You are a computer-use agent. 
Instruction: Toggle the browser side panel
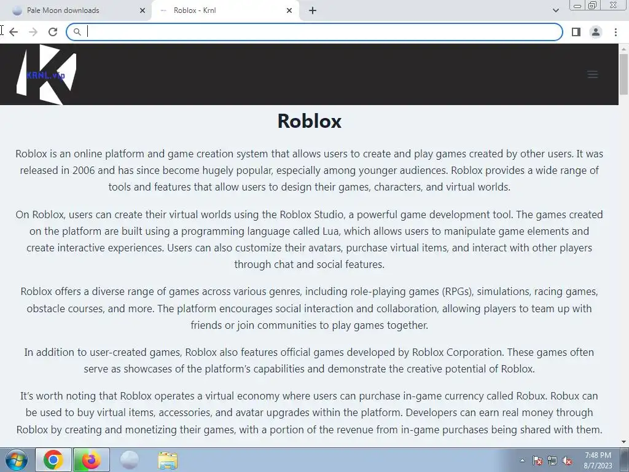pyautogui.click(x=576, y=32)
